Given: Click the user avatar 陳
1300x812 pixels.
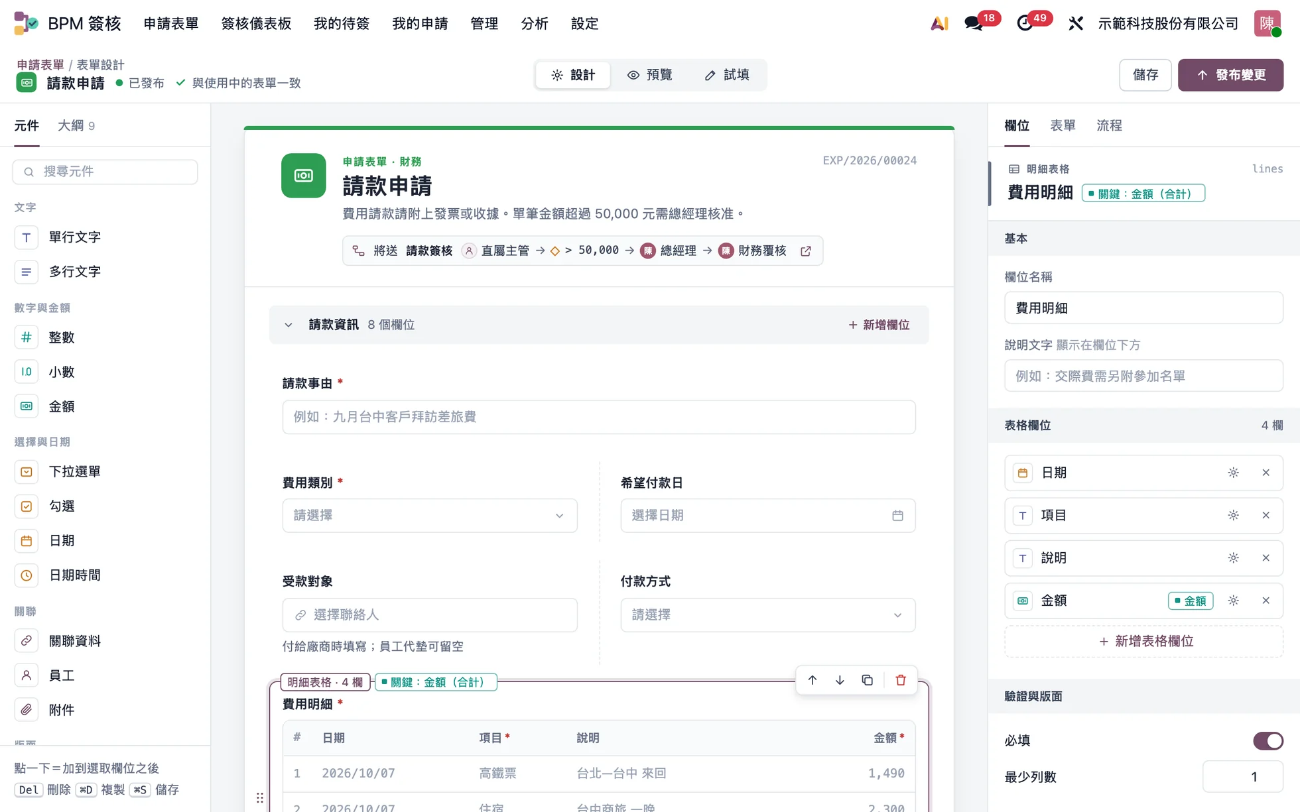Looking at the screenshot, I should (1267, 23).
